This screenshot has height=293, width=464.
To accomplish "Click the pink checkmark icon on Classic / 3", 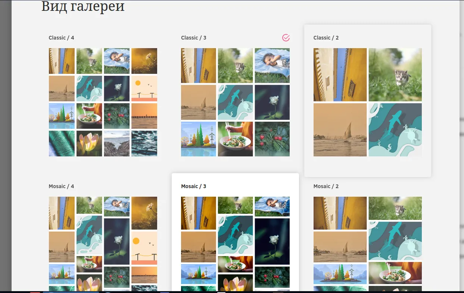I will click(286, 37).
